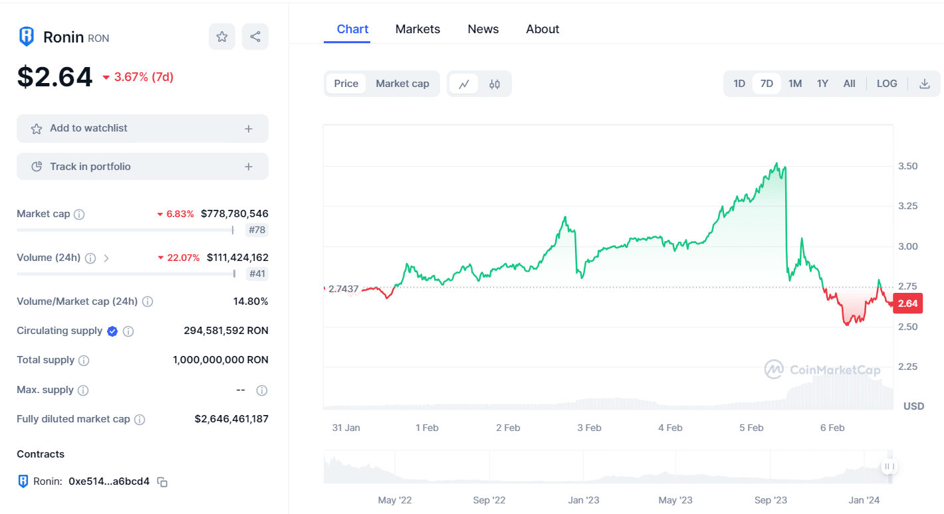Select the All time range
This screenshot has height=514, width=944.
click(849, 84)
